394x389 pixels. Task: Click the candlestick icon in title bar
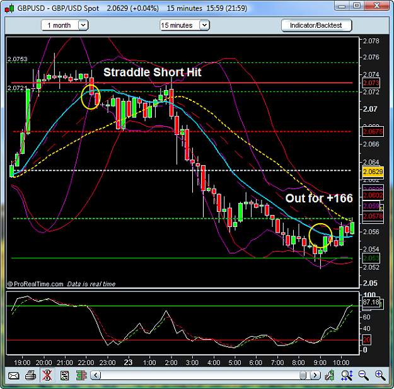[x=9, y=9]
